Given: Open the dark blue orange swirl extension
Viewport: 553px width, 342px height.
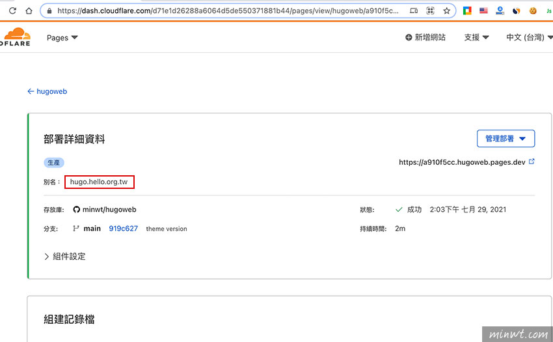Looking at the screenshot, I should click(x=517, y=10).
